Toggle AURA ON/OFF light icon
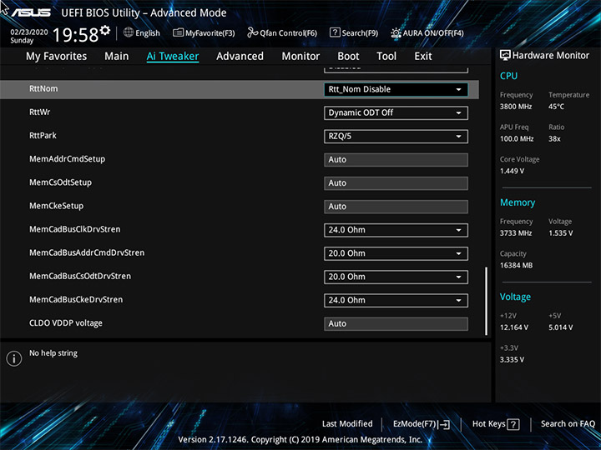This screenshot has height=450, width=601. point(396,32)
